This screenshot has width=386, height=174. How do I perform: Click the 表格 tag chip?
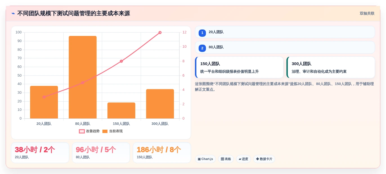(226, 159)
